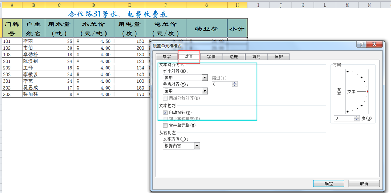Enable the 合并单元格 merge cells checkbox
The image size is (391, 193).
(165, 125)
